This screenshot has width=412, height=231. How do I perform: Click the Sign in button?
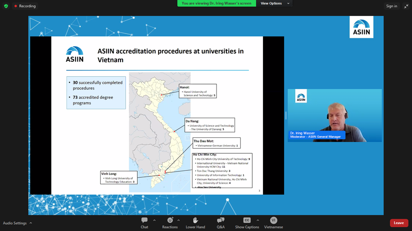pos(391,6)
